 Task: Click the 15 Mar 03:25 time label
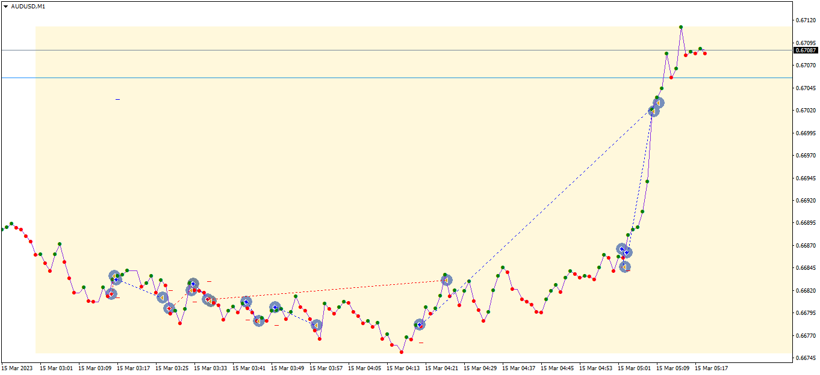coord(172,368)
